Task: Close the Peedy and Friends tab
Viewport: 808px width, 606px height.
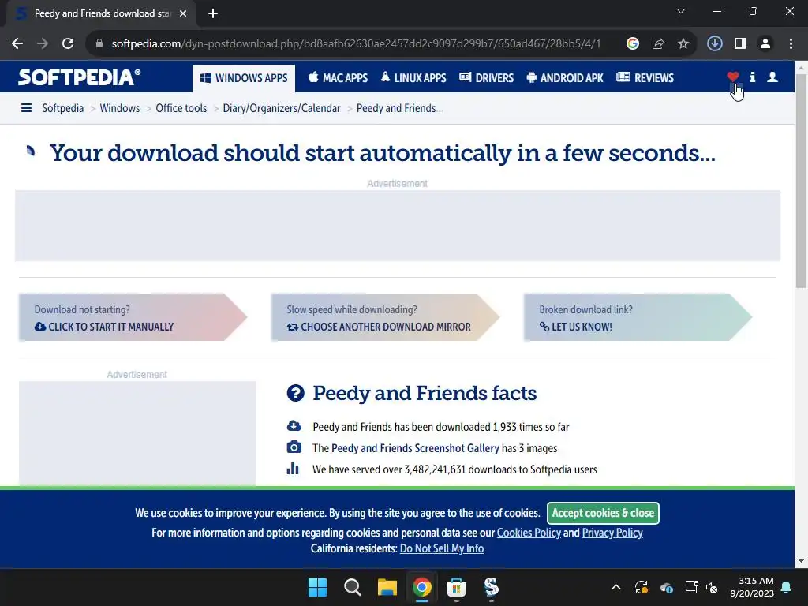Action: point(183,13)
